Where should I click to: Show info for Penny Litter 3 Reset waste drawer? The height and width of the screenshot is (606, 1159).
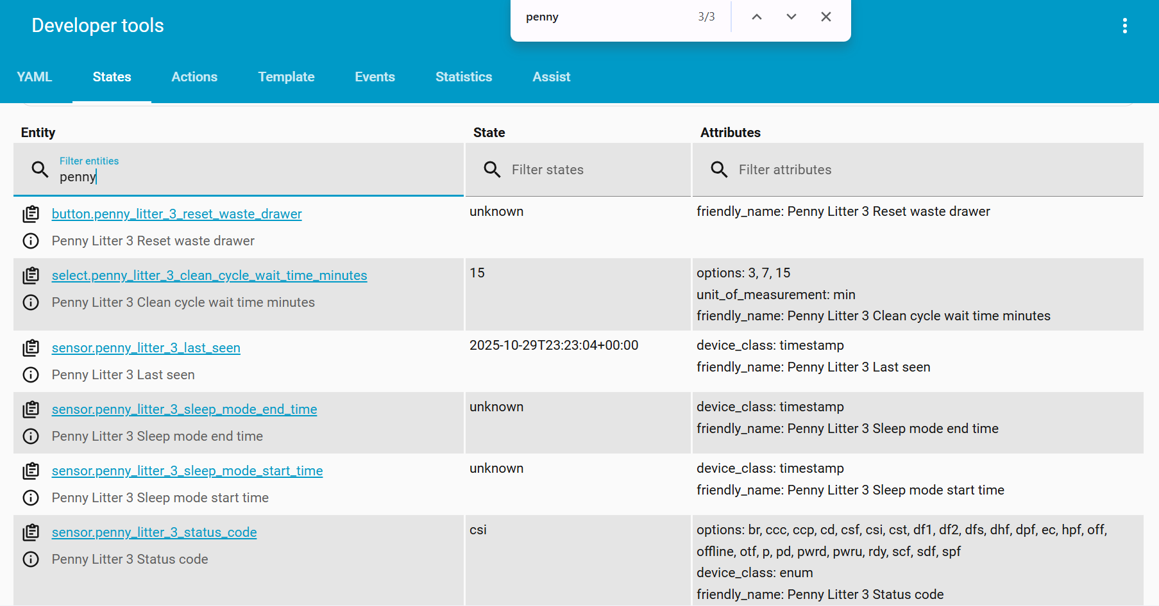point(31,241)
